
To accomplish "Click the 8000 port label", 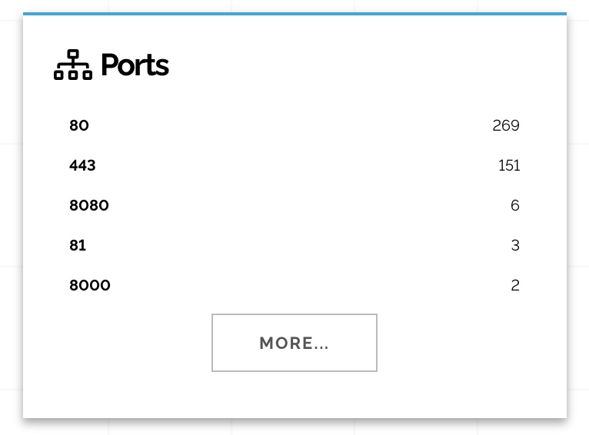I will 90,285.
